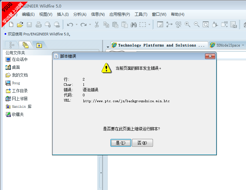Click the Save disk toolbar icon
Screen dimensions: 246x190
pyautogui.click(x=29, y=25)
